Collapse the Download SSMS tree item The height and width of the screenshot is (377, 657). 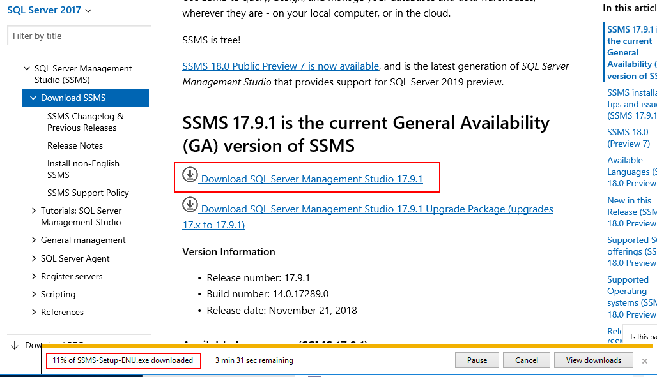33,98
